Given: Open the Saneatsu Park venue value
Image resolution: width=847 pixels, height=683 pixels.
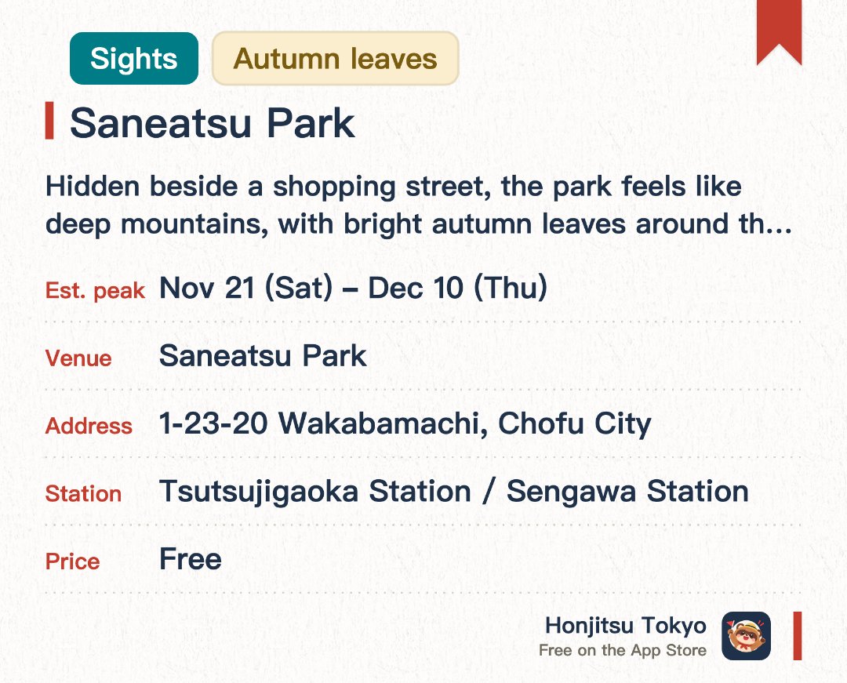Looking at the screenshot, I should tap(263, 356).
